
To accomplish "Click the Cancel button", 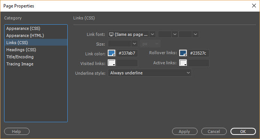I will pyautogui.click(x=214, y=132).
